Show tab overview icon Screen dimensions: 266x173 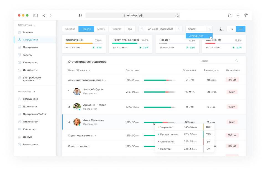(246, 15)
